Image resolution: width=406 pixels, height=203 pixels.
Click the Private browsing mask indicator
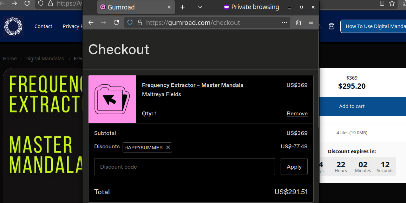[226, 7]
